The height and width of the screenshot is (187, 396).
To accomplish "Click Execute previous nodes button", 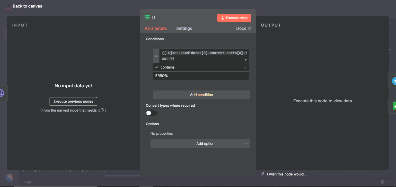I will (73, 101).
